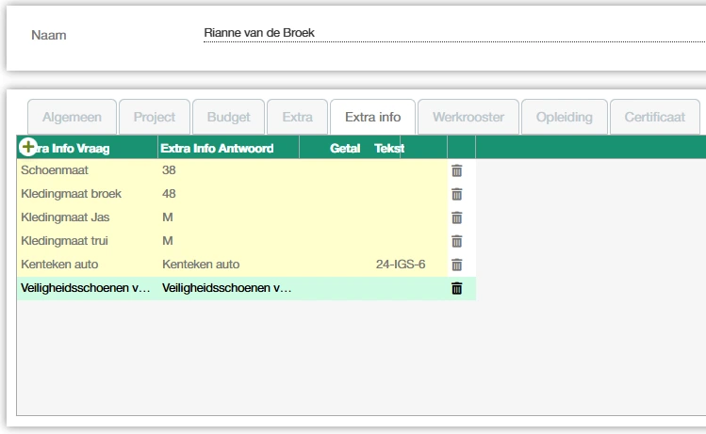Delete the Kledingmaat broek row
The image size is (706, 434).
click(x=457, y=194)
